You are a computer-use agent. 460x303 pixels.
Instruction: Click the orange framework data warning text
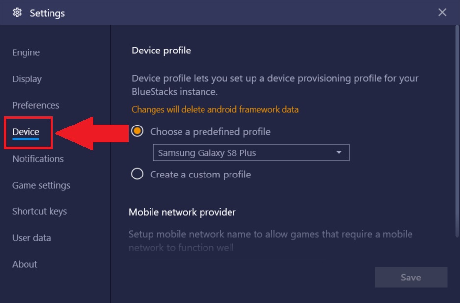(x=215, y=109)
